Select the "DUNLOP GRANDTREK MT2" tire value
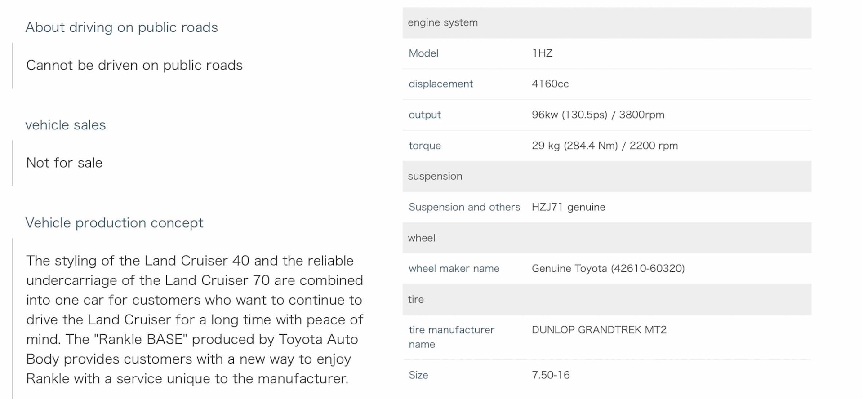Image resolution: width=863 pixels, height=399 pixels. 599,330
